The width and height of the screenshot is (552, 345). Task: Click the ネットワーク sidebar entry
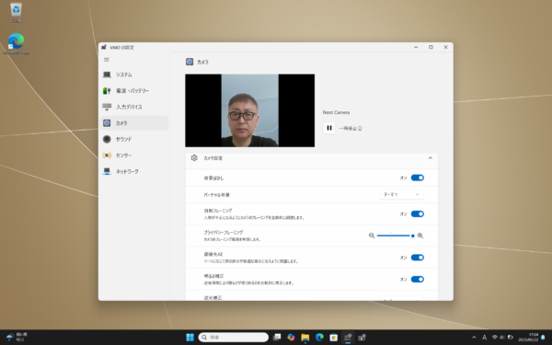133,171
